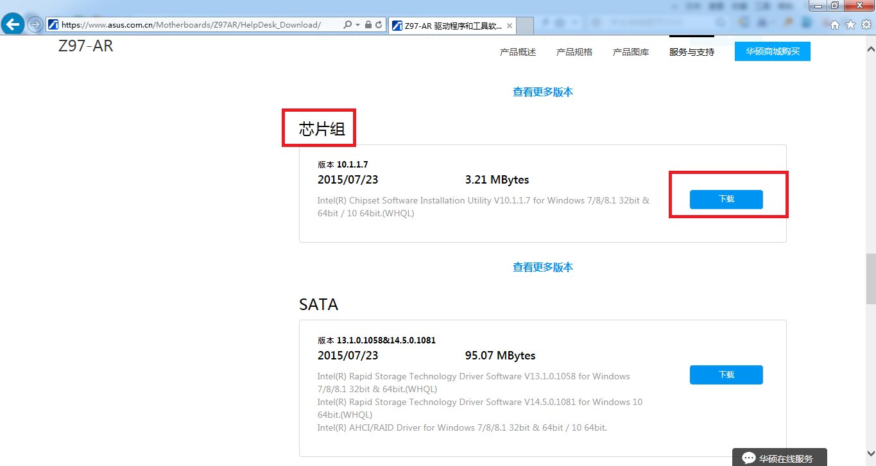
Task: Click the 版本 10.1.1.7 version label
Action: pyautogui.click(x=343, y=165)
